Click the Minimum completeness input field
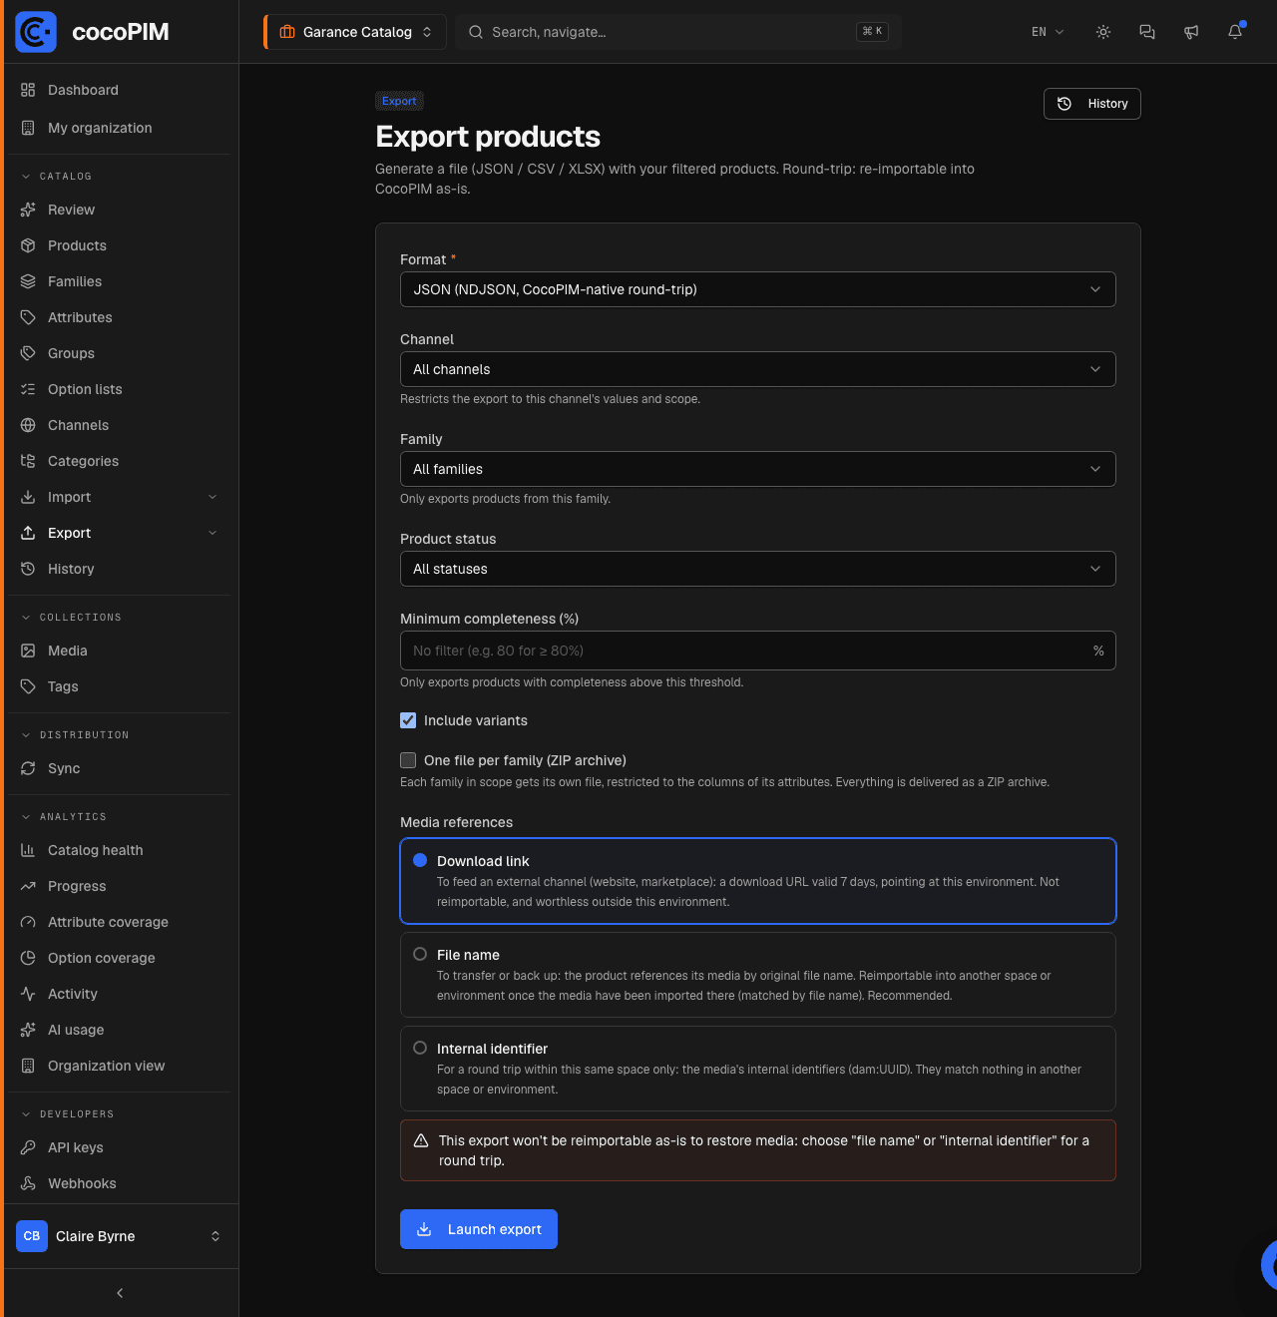This screenshot has width=1277, height=1317. coord(758,651)
